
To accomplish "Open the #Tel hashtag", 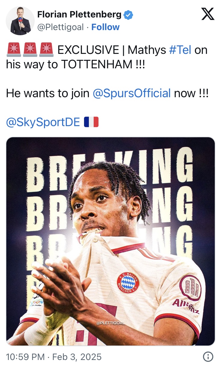I will [180, 50].
